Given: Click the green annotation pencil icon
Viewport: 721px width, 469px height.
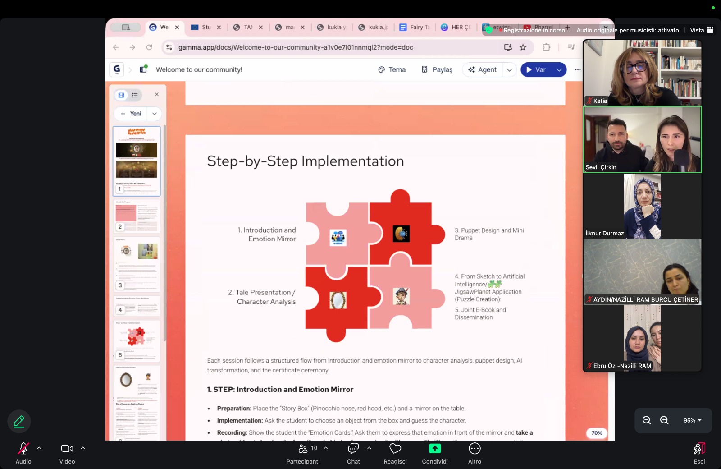Looking at the screenshot, I should (x=19, y=421).
